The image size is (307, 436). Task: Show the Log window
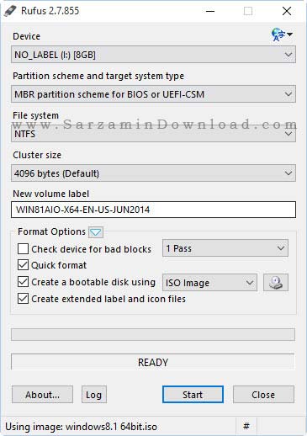click(x=94, y=395)
